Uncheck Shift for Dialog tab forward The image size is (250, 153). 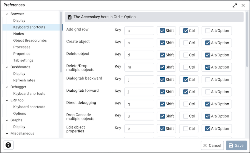(162, 92)
